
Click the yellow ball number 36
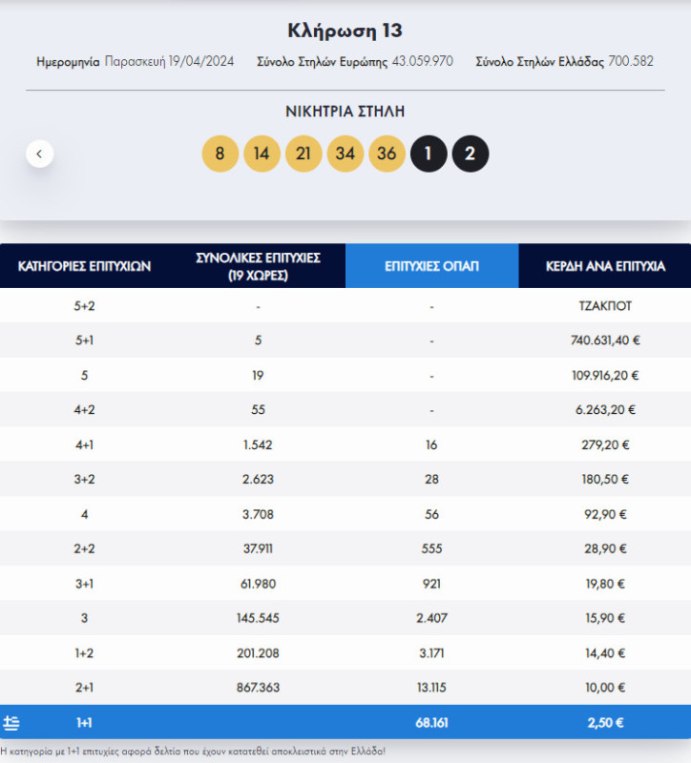pyautogui.click(x=387, y=154)
